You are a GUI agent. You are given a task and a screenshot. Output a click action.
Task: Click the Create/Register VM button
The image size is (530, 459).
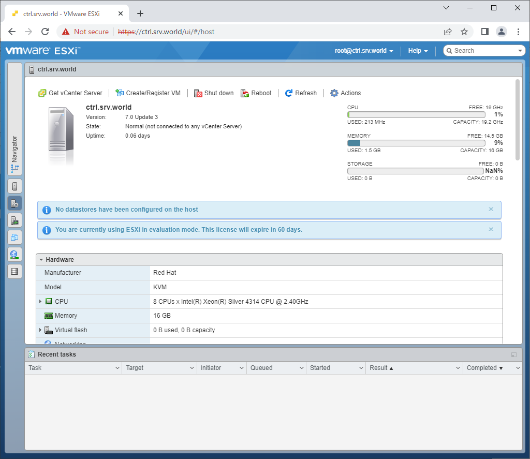click(x=149, y=93)
